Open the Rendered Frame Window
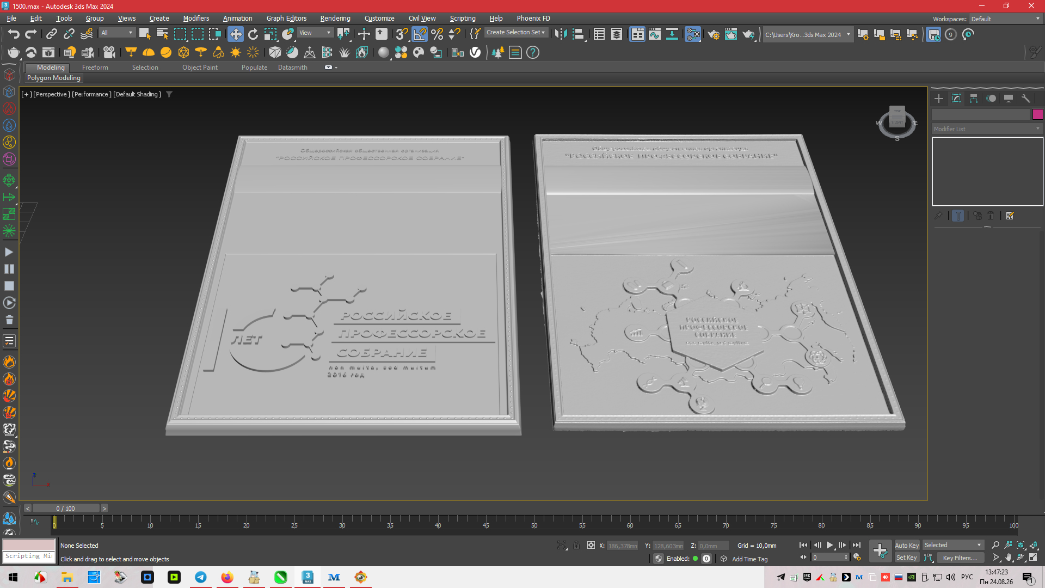Image resolution: width=1045 pixels, height=588 pixels. 731,34
